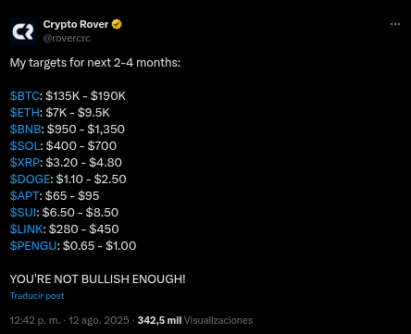Image resolution: width=411 pixels, height=334 pixels.
Task: Click the 12 ago. 2025 date
Action: tap(99, 320)
